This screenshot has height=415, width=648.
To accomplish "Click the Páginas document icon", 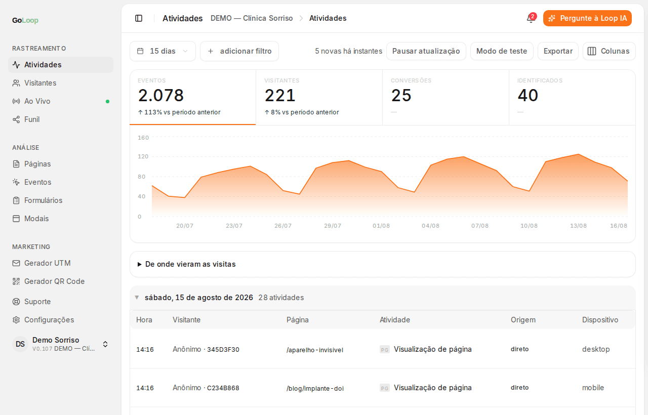I will (x=16, y=164).
